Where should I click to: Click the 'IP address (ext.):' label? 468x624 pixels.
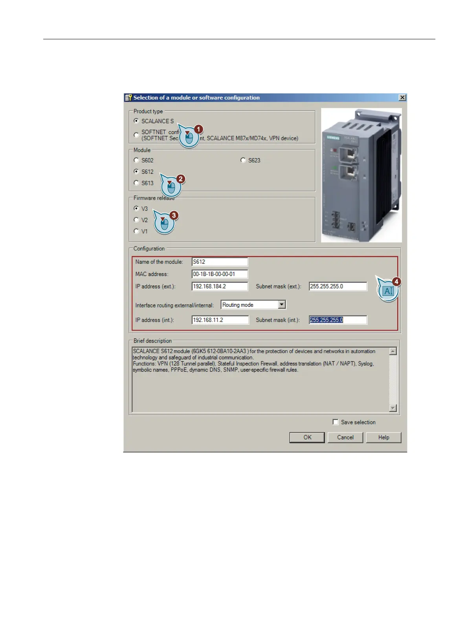155,286
